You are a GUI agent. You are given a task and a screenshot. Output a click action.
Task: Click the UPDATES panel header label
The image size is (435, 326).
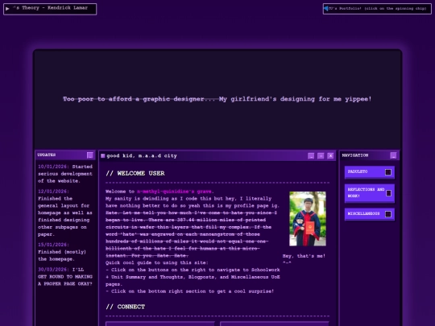click(x=47, y=155)
